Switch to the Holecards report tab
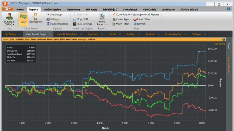The height and width of the screenshot is (131, 234). coord(93,34)
